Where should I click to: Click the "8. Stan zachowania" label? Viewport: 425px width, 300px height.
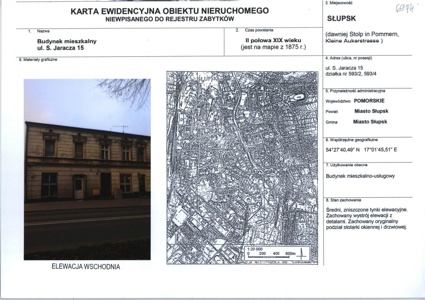click(x=343, y=200)
